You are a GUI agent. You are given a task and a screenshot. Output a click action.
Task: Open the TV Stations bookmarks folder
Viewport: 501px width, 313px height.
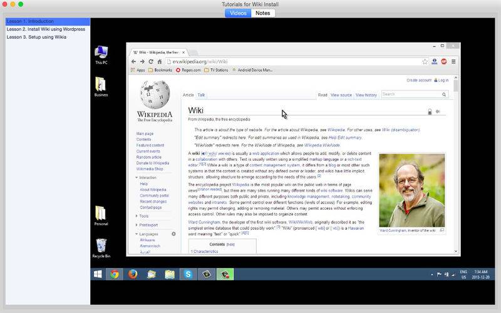click(216, 70)
